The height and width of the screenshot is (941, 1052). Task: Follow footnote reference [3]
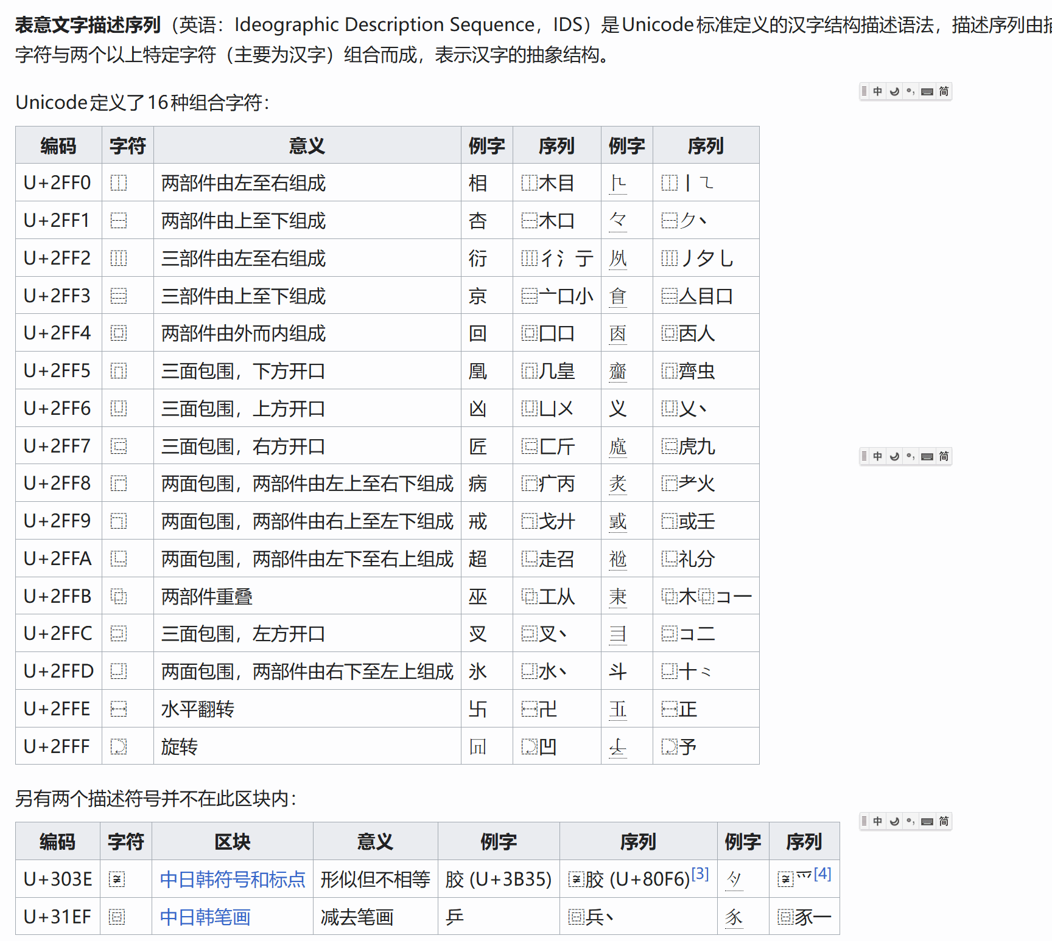[x=700, y=873]
